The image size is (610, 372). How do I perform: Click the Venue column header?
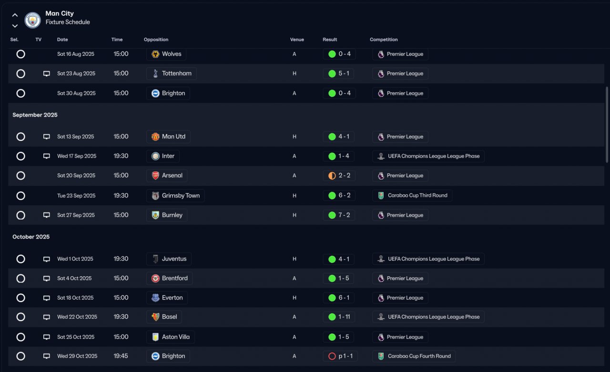click(x=297, y=40)
